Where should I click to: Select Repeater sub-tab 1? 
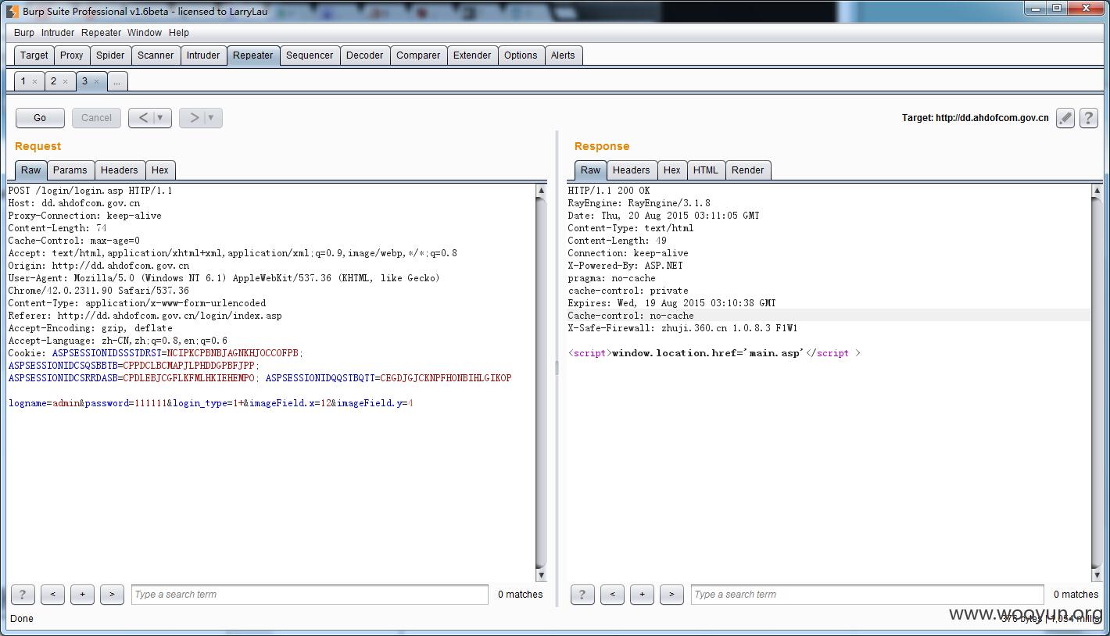(23, 81)
